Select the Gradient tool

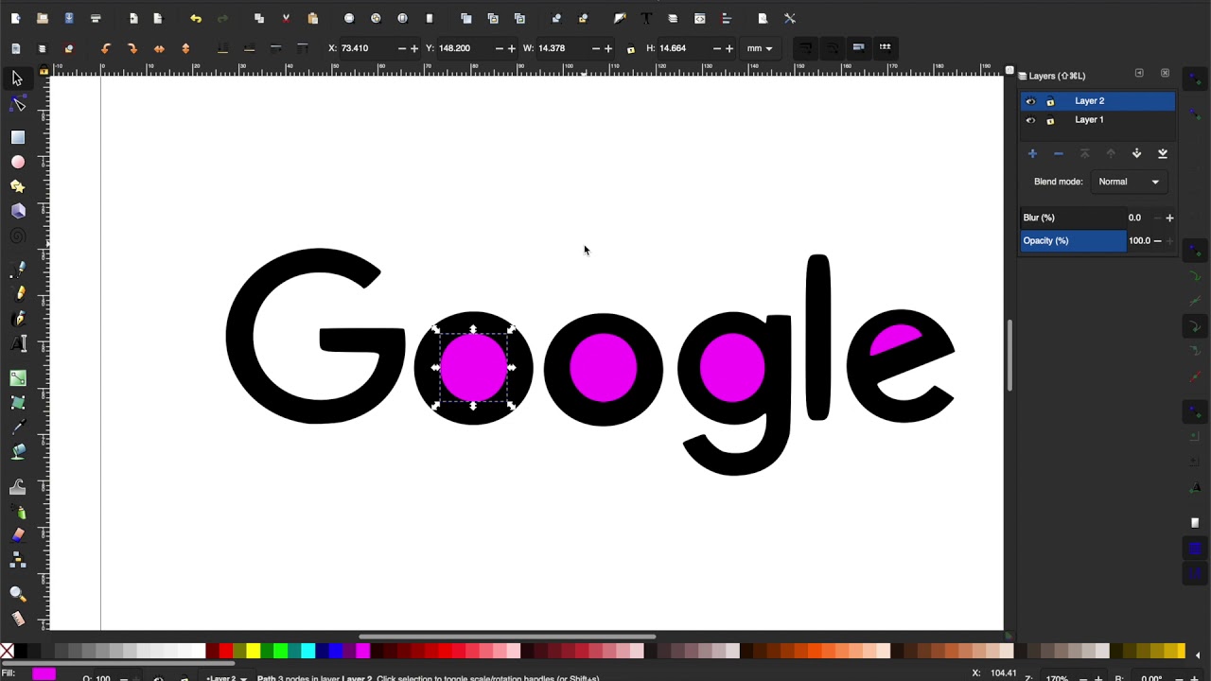coord(17,377)
